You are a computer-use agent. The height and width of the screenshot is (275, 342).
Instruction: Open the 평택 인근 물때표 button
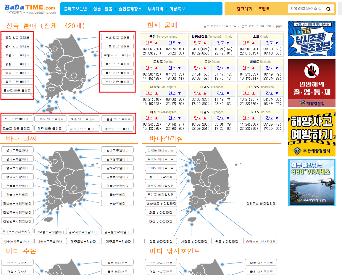click(17, 46)
